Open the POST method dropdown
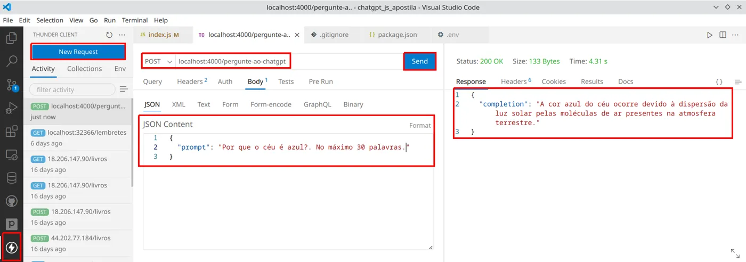Image resolution: width=746 pixels, height=262 pixels. click(159, 61)
